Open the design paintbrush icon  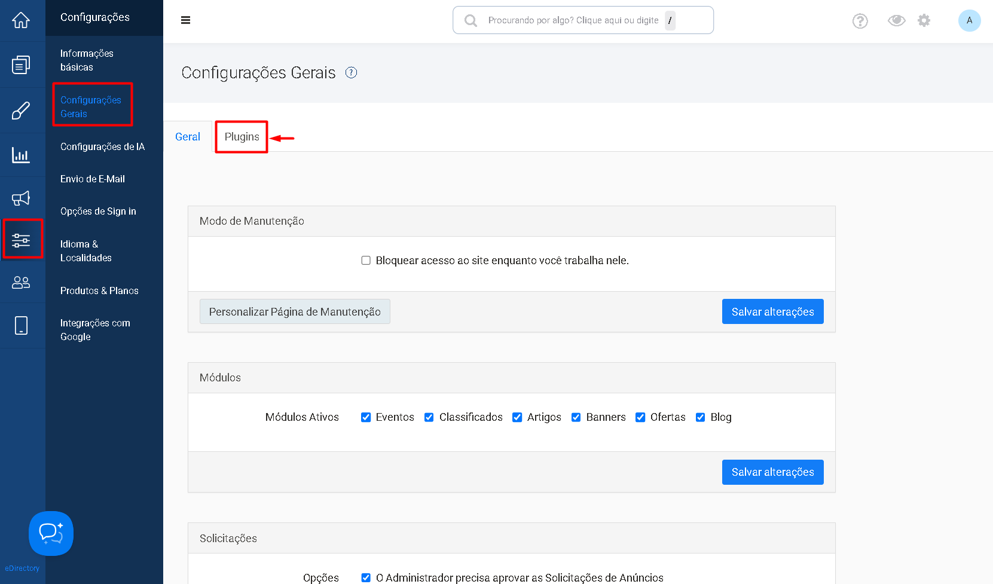click(x=21, y=111)
